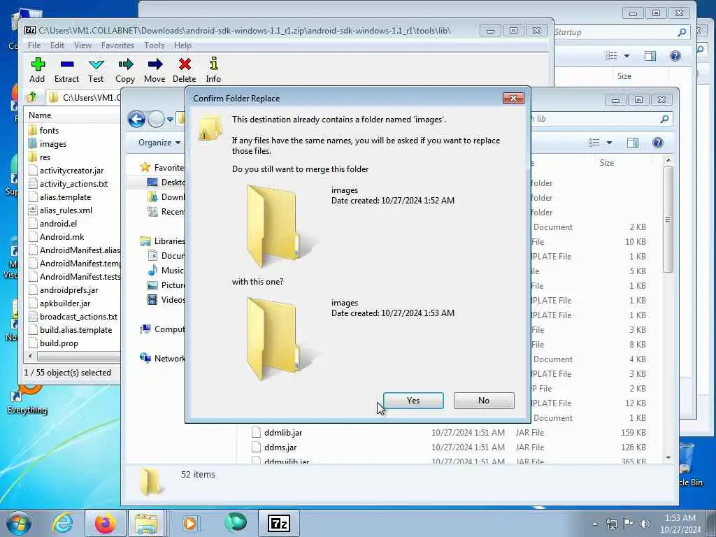Click the Copy toolbar icon in 7-Zip
The image size is (716, 537).
click(125, 69)
